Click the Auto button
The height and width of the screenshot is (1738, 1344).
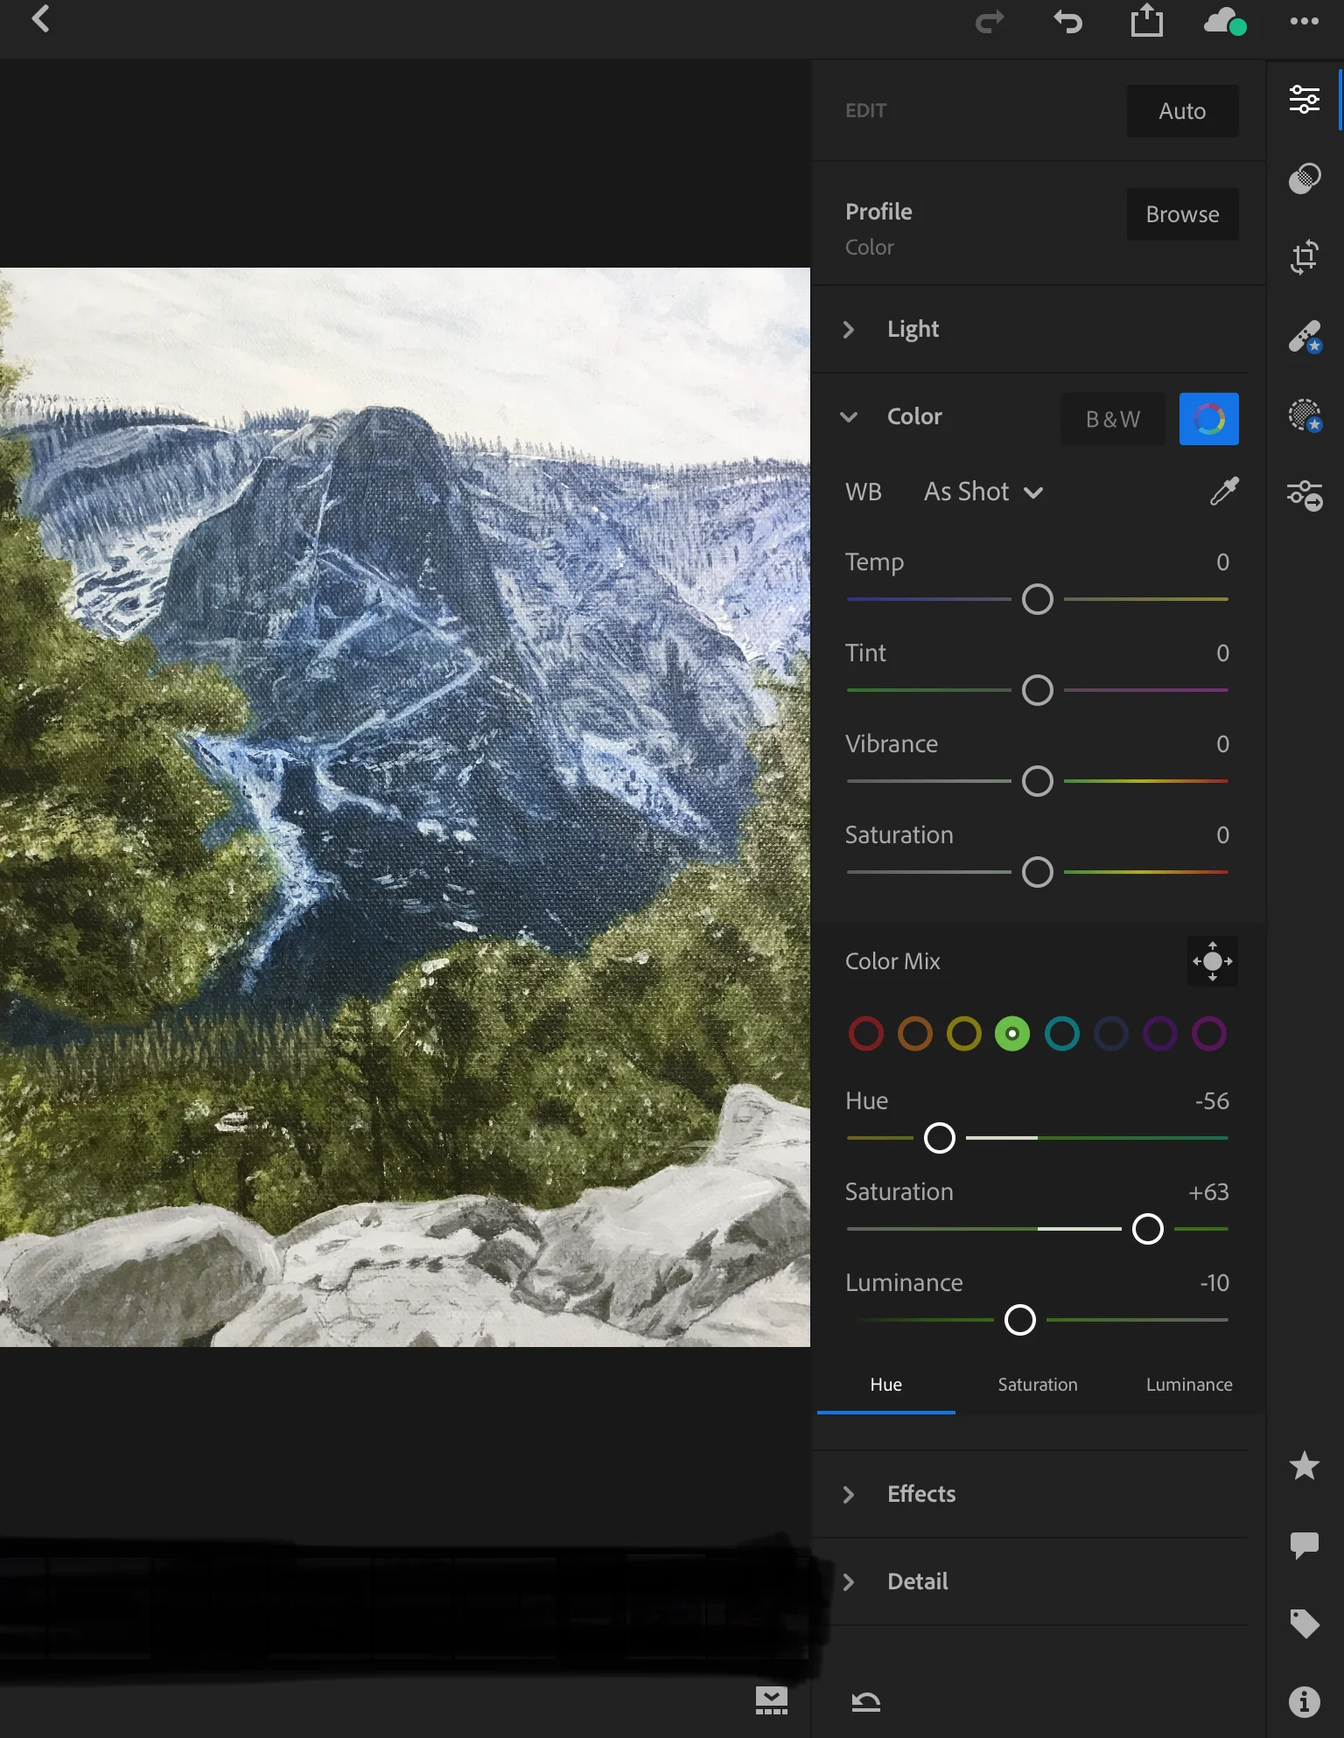[1182, 111]
